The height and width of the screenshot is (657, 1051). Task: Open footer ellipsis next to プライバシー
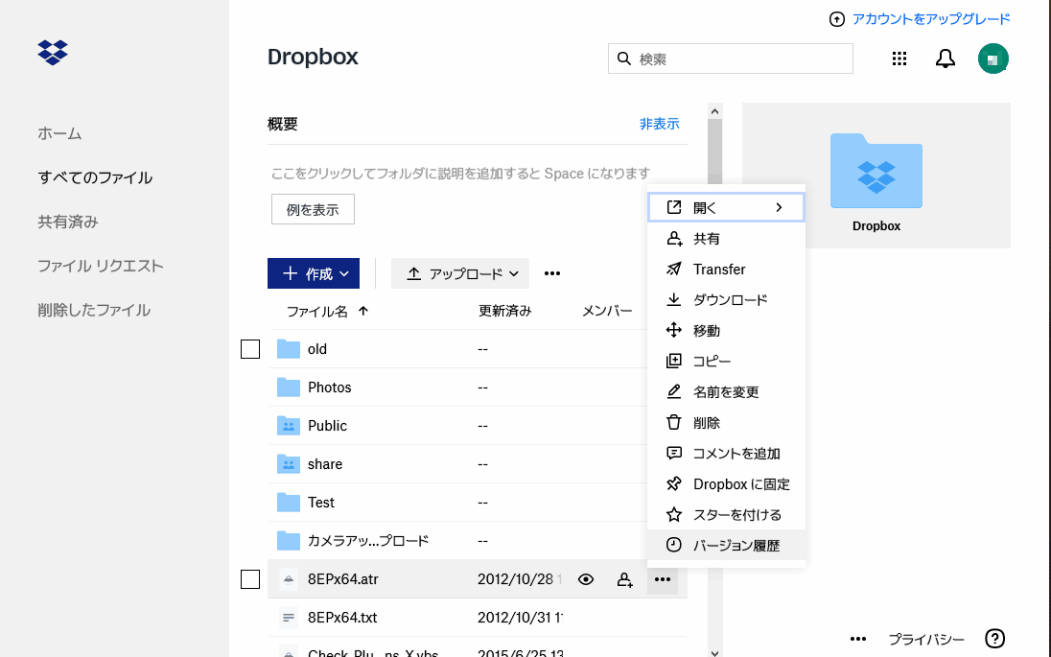[x=858, y=639]
